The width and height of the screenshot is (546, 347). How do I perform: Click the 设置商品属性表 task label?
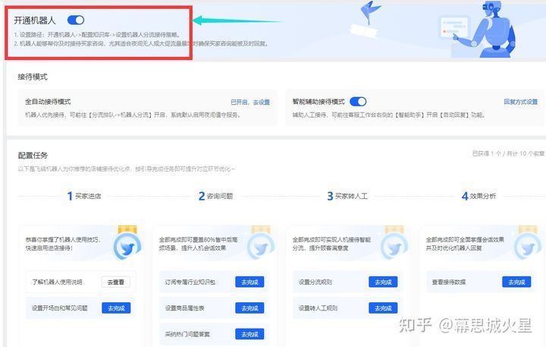184,308
